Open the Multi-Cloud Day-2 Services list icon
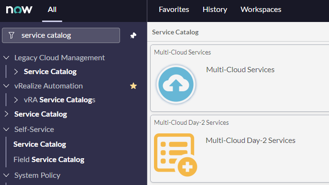329x185 pixels. pyautogui.click(x=175, y=155)
